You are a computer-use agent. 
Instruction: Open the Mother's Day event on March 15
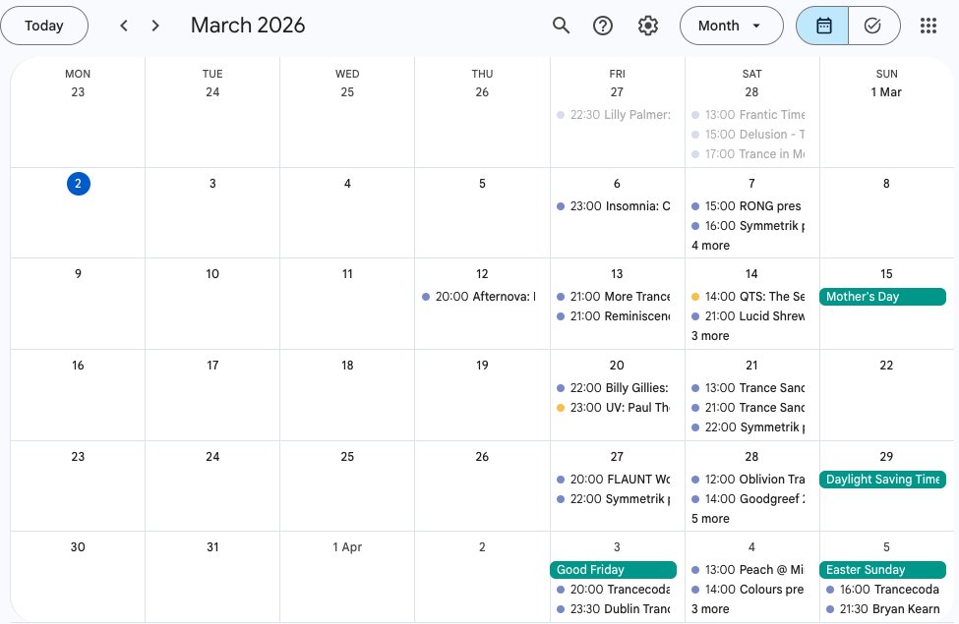tap(882, 296)
